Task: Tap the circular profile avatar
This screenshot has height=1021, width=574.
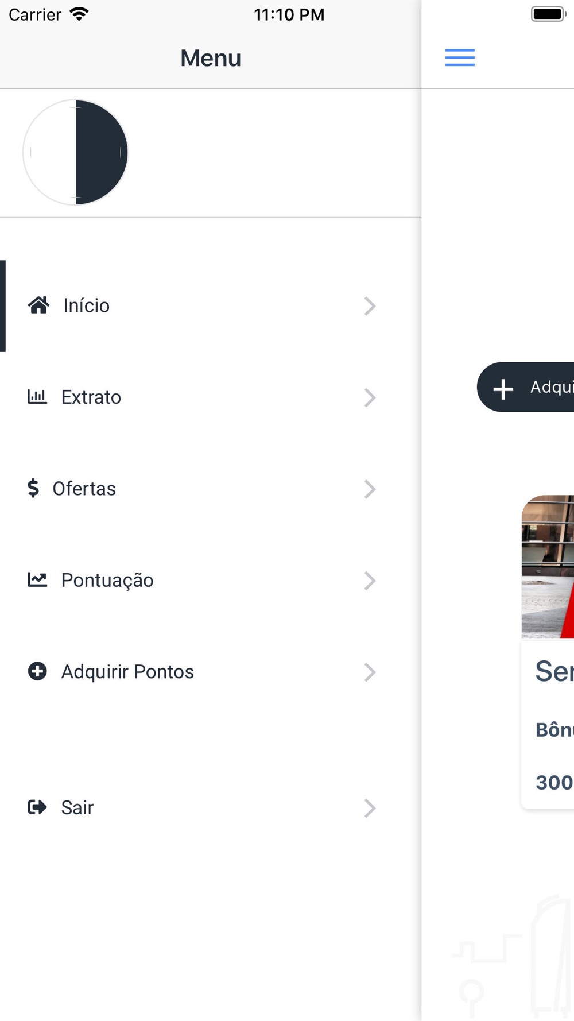Action: click(75, 152)
